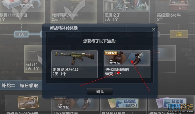The width and height of the screenshot is (195, 114).
Task: Select the StG44 rifle icon in dialog
Action: tap(74, 58)
